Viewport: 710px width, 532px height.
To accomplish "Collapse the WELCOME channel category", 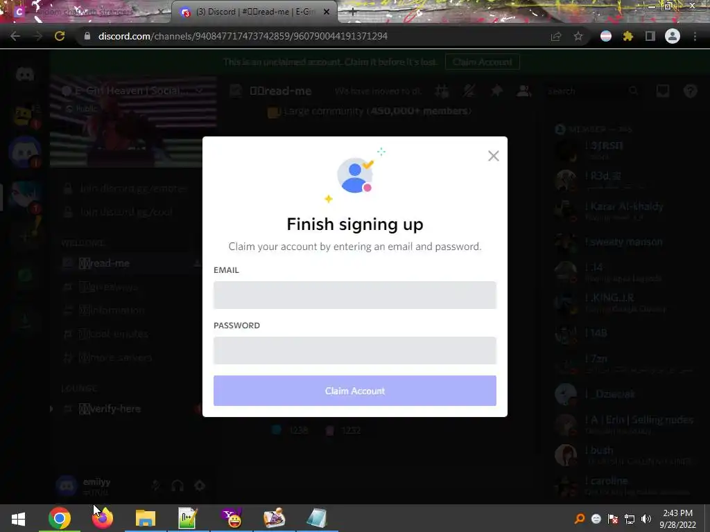I will tap(83, 243).
